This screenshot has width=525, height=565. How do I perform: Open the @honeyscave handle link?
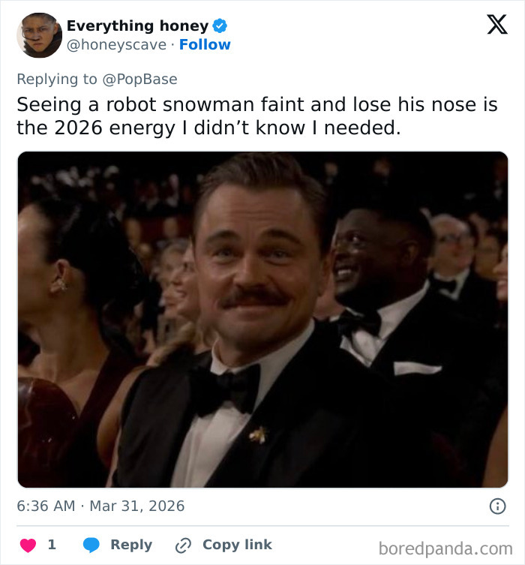click(x=116, y=45)
